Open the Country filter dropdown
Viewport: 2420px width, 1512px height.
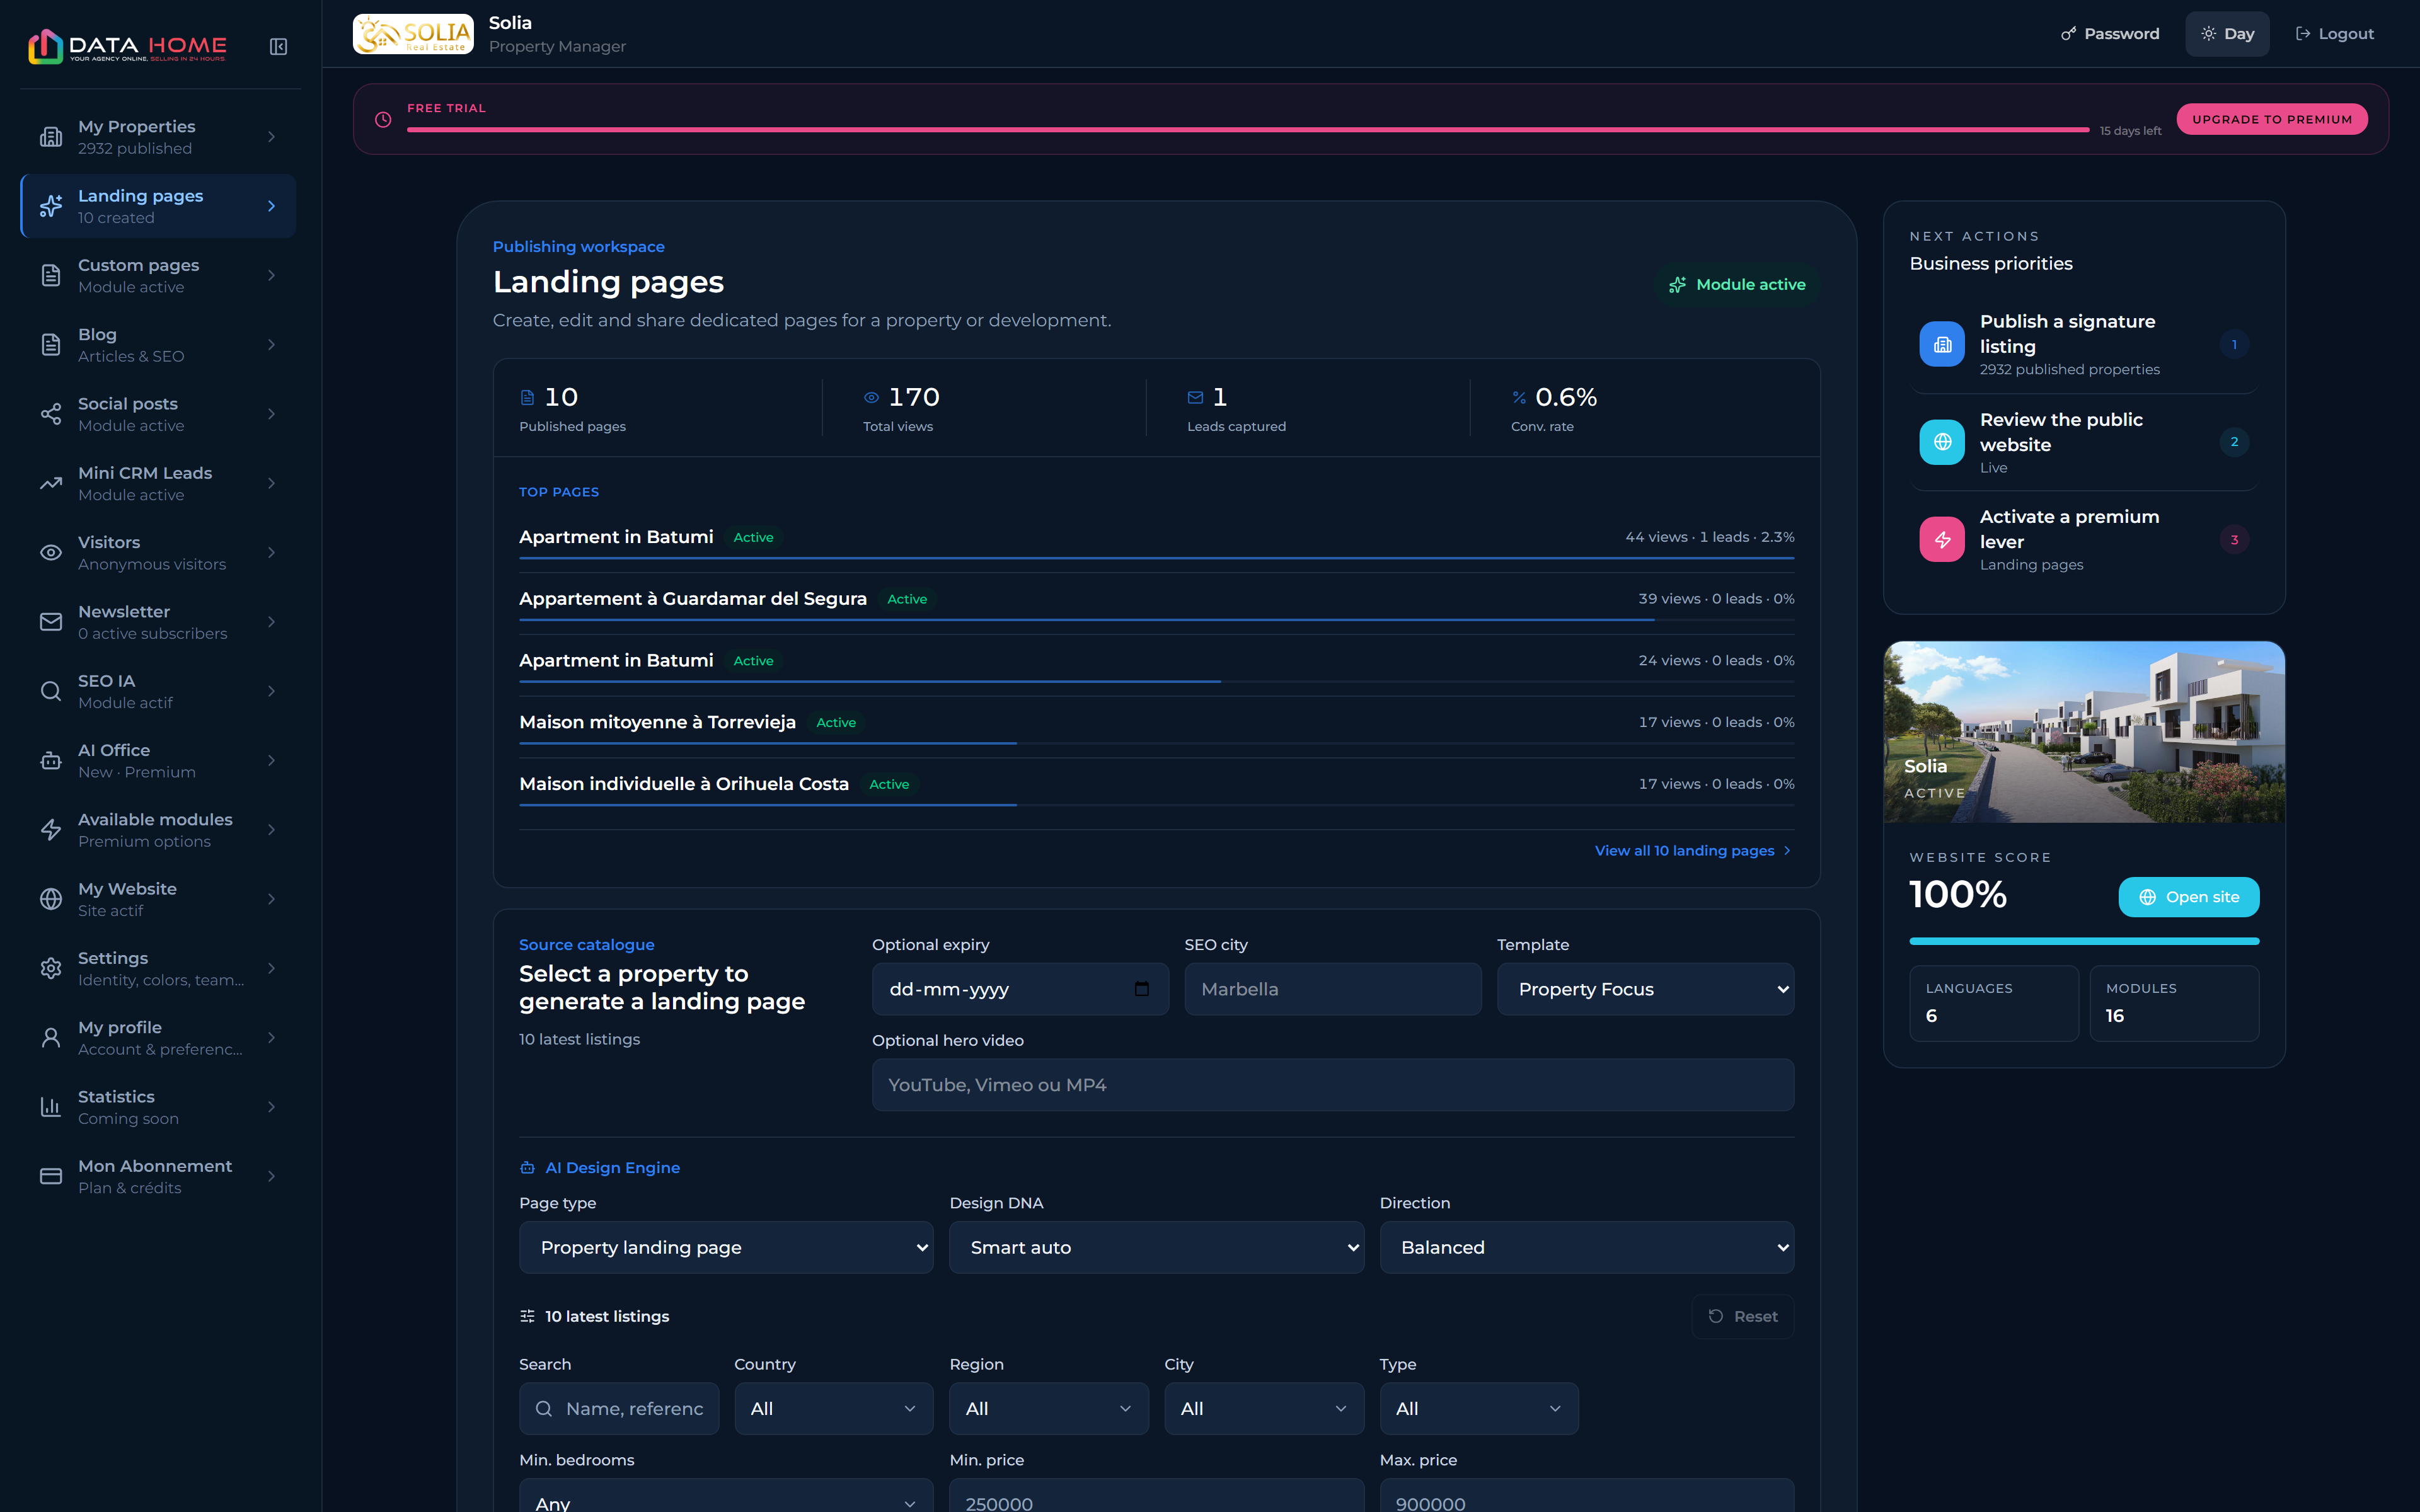pos(833,1408)
